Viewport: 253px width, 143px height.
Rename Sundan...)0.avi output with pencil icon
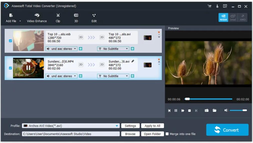(133, 61)
